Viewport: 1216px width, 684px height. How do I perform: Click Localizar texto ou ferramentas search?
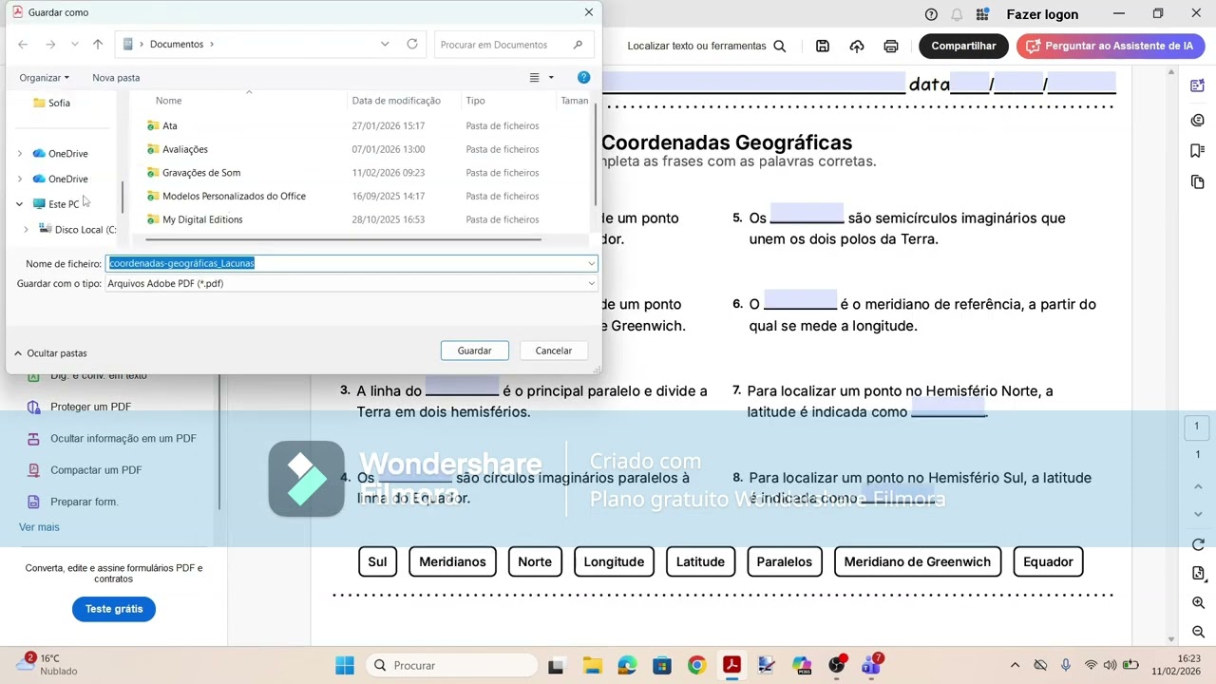coord(707,46)
